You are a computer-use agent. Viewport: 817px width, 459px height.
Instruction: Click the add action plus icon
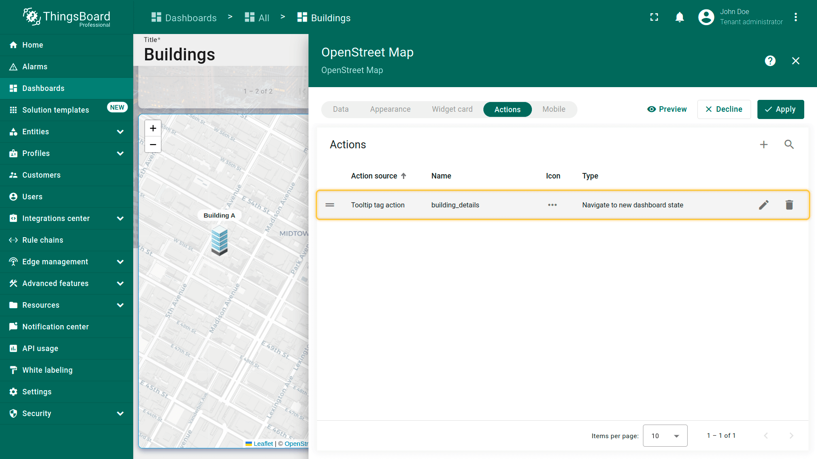(764, 144)
